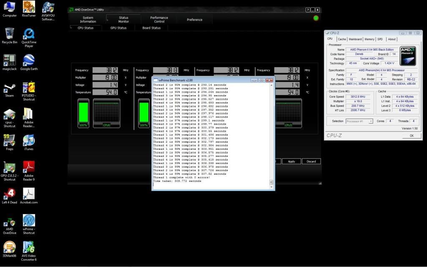This screenshot has height=267, width=427.
Task: Open the Steam desktop shortcut
Action: pyautogui.click(x=10, y=91)
